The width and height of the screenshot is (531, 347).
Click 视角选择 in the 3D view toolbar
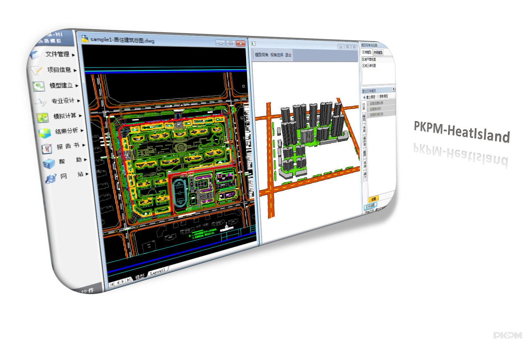click(276, 55)
